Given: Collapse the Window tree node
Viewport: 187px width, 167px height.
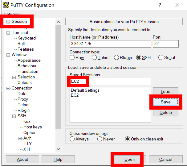Looking at the screenshot, I should pos(8,55).
